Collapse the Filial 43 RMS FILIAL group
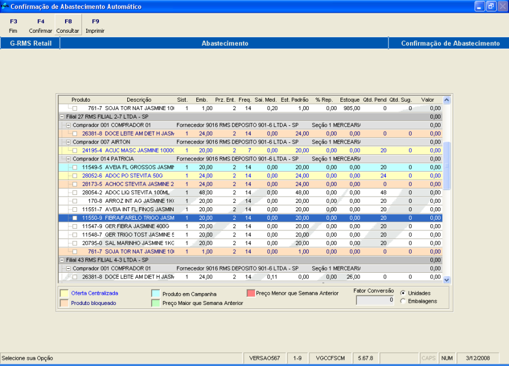This screenshot has width=509, height=366. [62, 260]
